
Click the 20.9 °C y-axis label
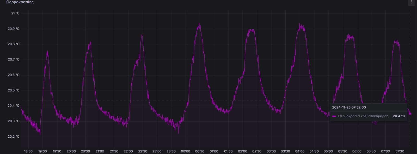pyautogui.click(x=14, y=29)
